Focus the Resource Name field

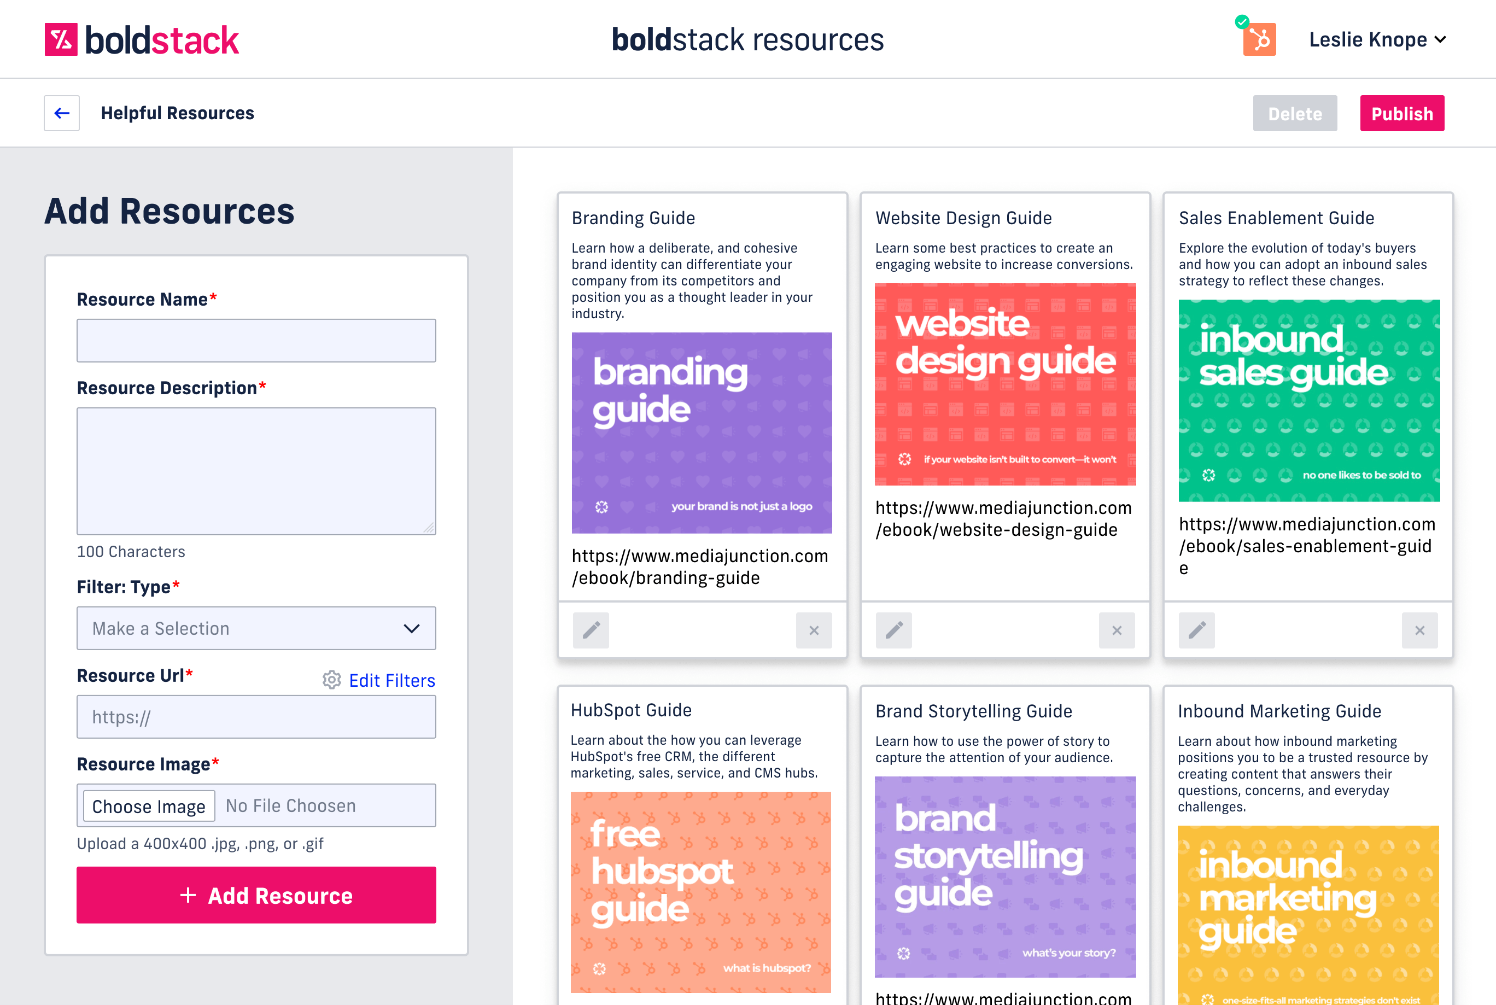click(256, 340)
